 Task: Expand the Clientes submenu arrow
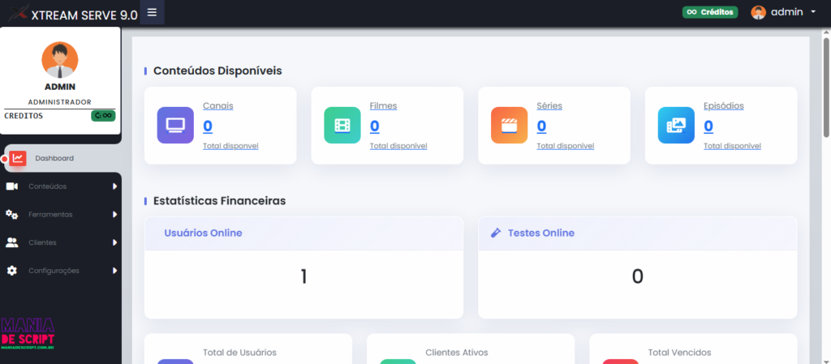(x=114, y=242)
